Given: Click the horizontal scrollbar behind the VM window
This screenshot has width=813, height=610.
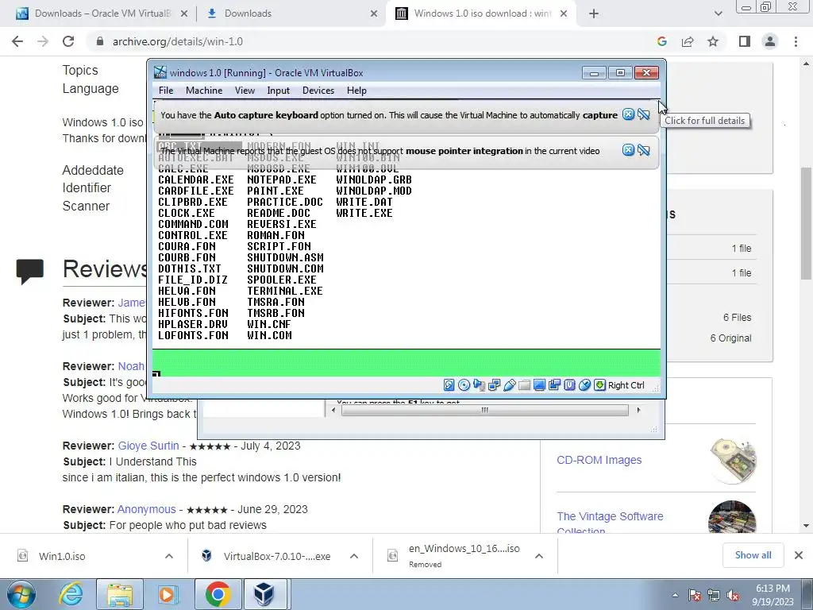Looking at the screenshot, I should 485,410.
